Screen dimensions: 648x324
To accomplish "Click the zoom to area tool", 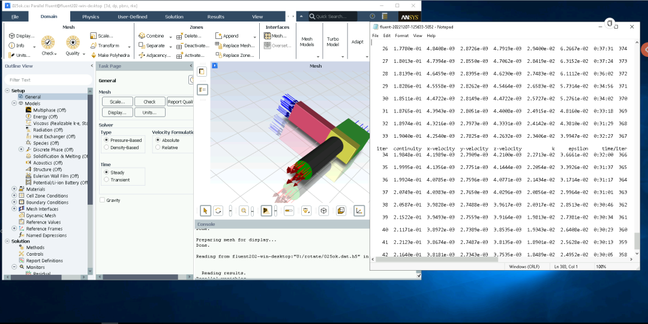I will [x=244, y=210].
